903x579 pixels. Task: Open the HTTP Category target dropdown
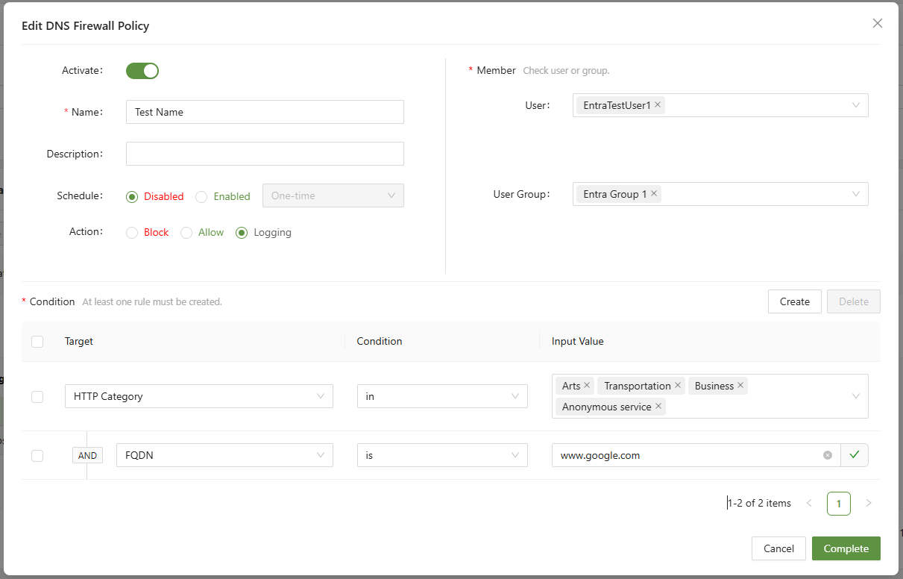[198, 396]
